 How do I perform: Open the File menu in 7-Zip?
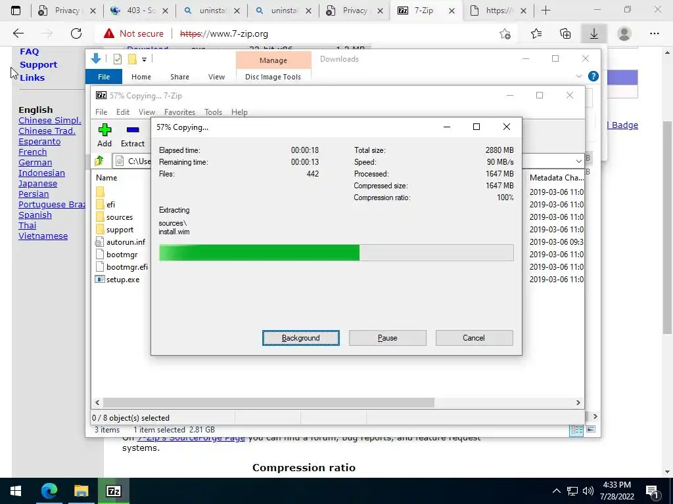tap(101, 112)
